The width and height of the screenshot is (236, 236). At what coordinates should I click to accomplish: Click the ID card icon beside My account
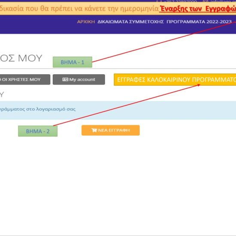(65, 79)
